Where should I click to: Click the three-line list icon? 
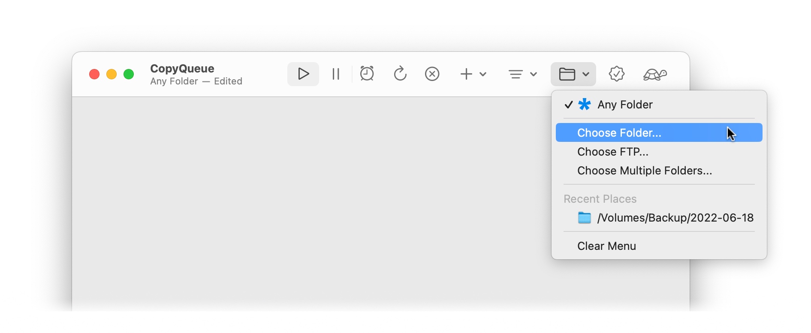516,74
